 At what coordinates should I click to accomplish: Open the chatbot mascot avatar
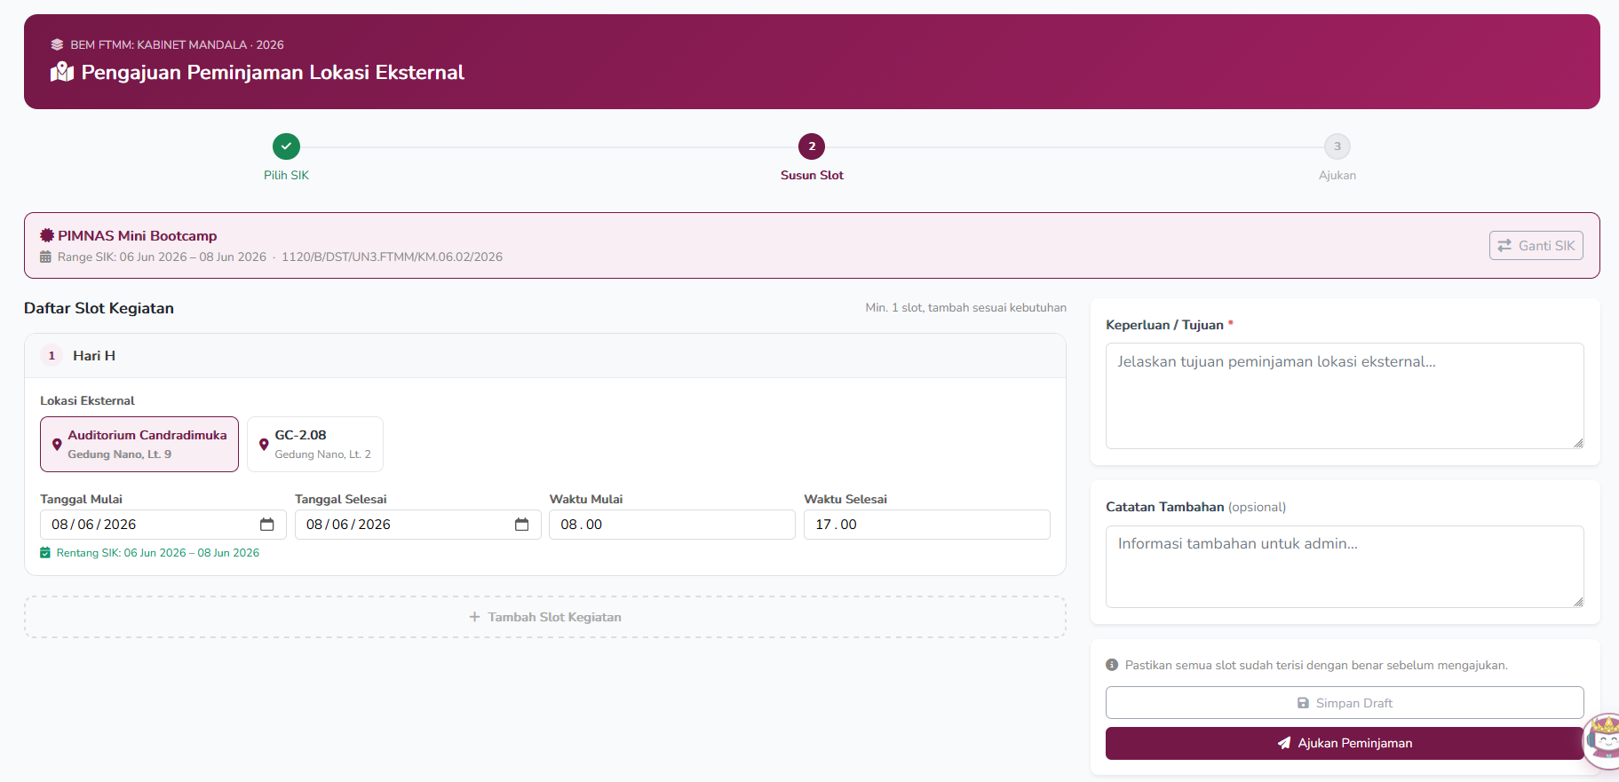(1603, 740)
